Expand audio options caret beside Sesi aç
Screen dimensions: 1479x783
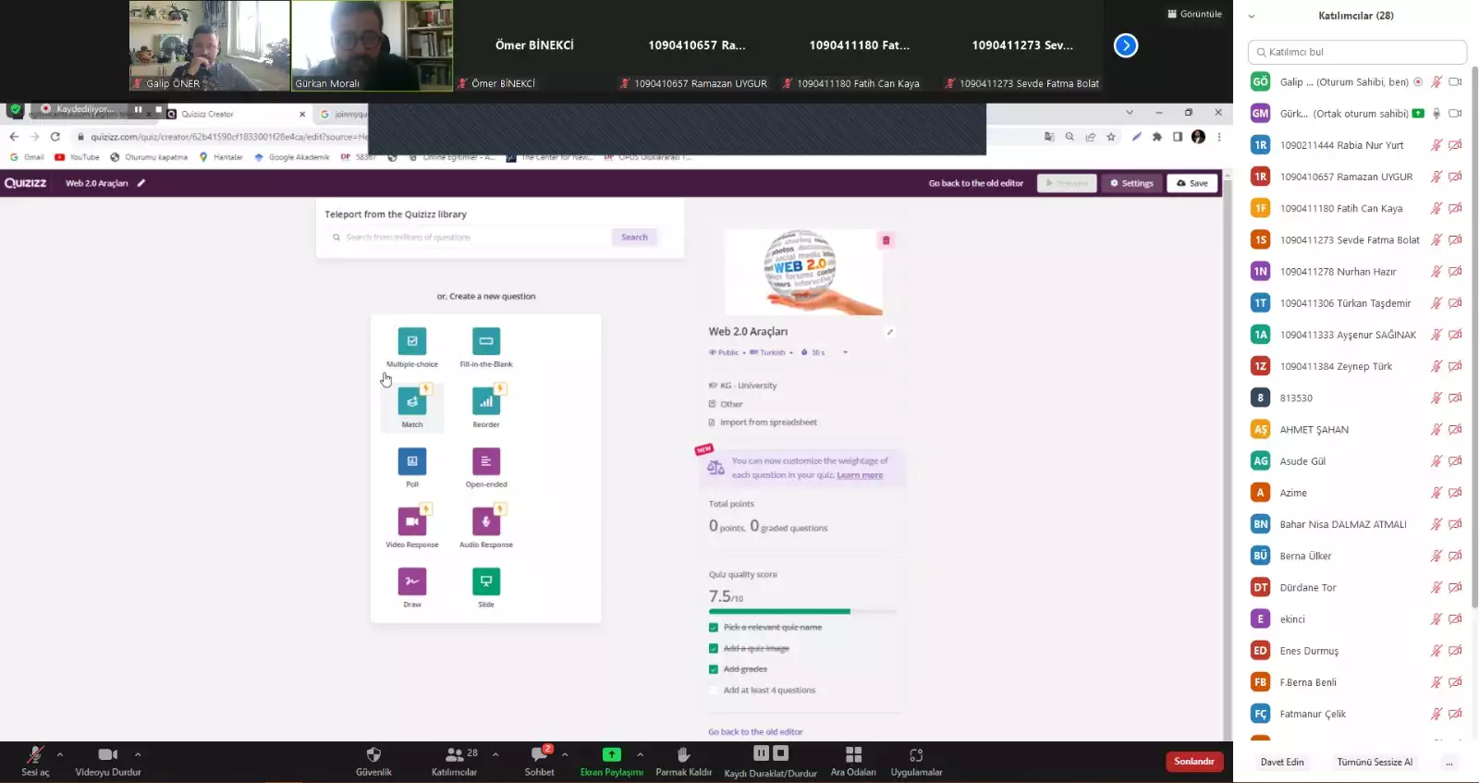[x=60, y=754]
